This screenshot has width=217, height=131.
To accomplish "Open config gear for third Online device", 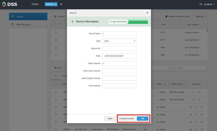I will [191, 122].
